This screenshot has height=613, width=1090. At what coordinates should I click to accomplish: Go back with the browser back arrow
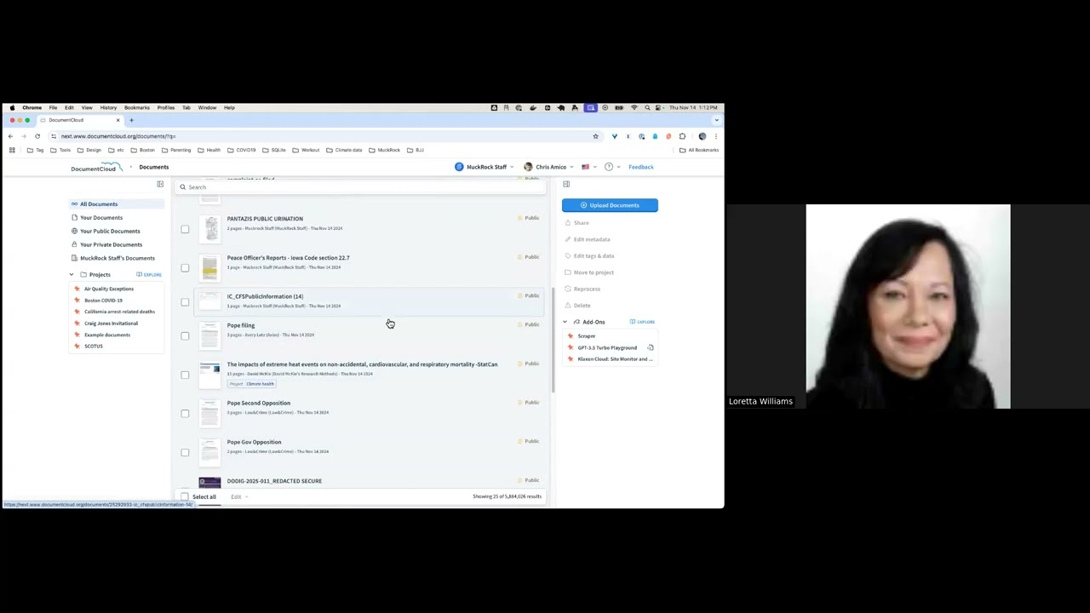(10, 136)
